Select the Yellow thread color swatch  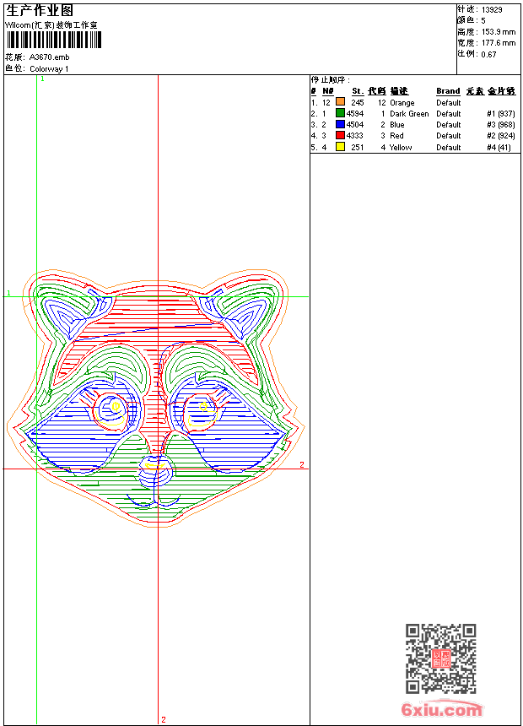(x=340, y=146)
